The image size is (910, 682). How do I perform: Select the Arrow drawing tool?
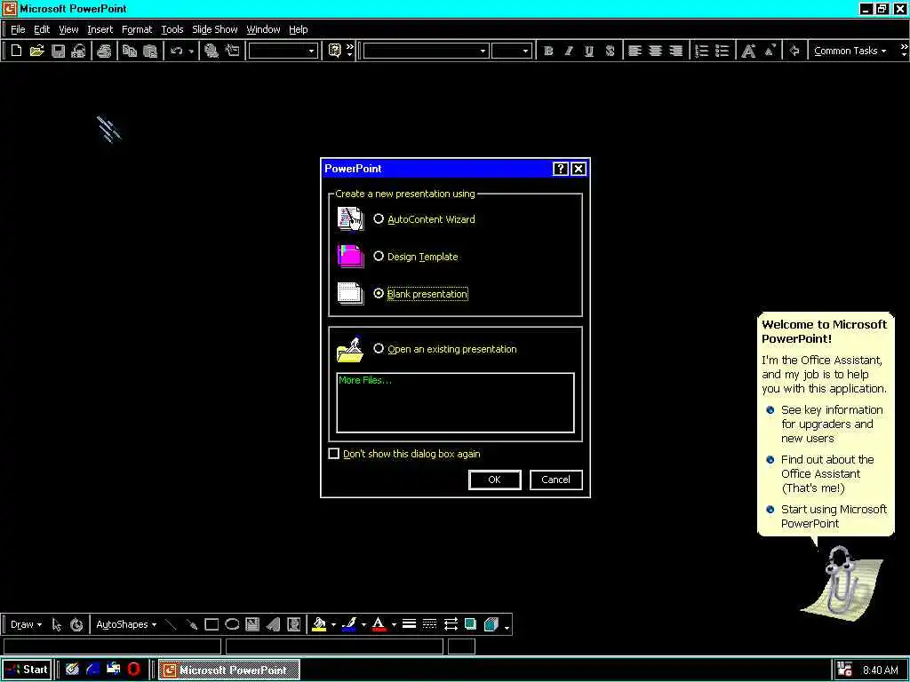click(x=191, y=624)
